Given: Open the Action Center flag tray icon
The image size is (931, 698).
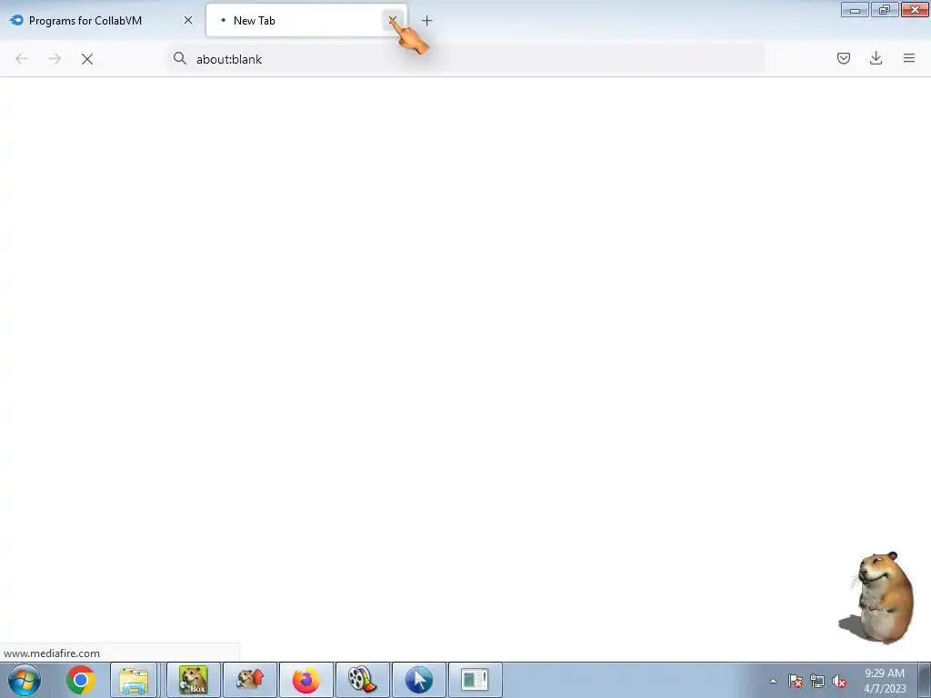Looking at the screenshot, I should [796, 681].
